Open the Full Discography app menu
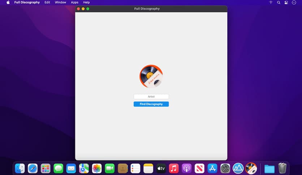 [27, 3]
